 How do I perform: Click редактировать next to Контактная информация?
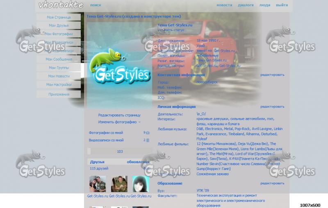point(272,75)
